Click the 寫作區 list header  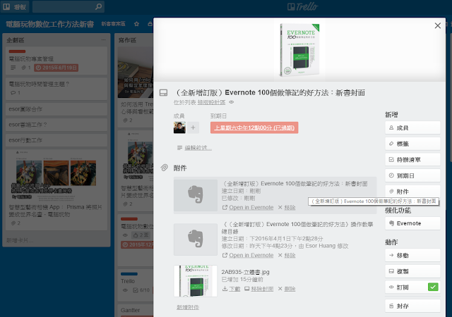coord(127,40)
